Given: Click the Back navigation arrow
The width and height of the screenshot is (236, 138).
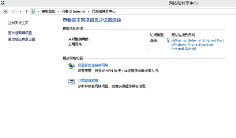Looking at the screenshot, I should (x=5, y=12).
